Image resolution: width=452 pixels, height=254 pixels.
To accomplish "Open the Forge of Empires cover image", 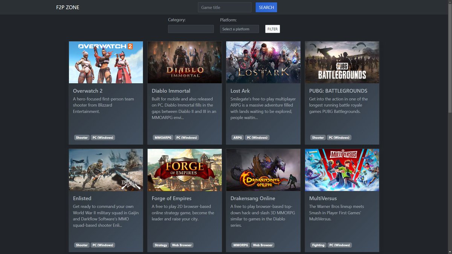I will (185, 170).
